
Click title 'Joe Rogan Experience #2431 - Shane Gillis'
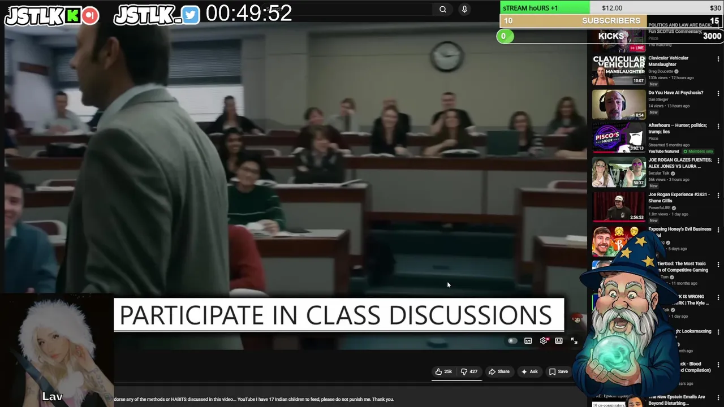(x=679, y=197)
